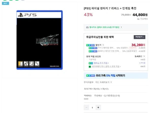
Task: Open the 카드 자세히보기 link
Action: point(102,82)
